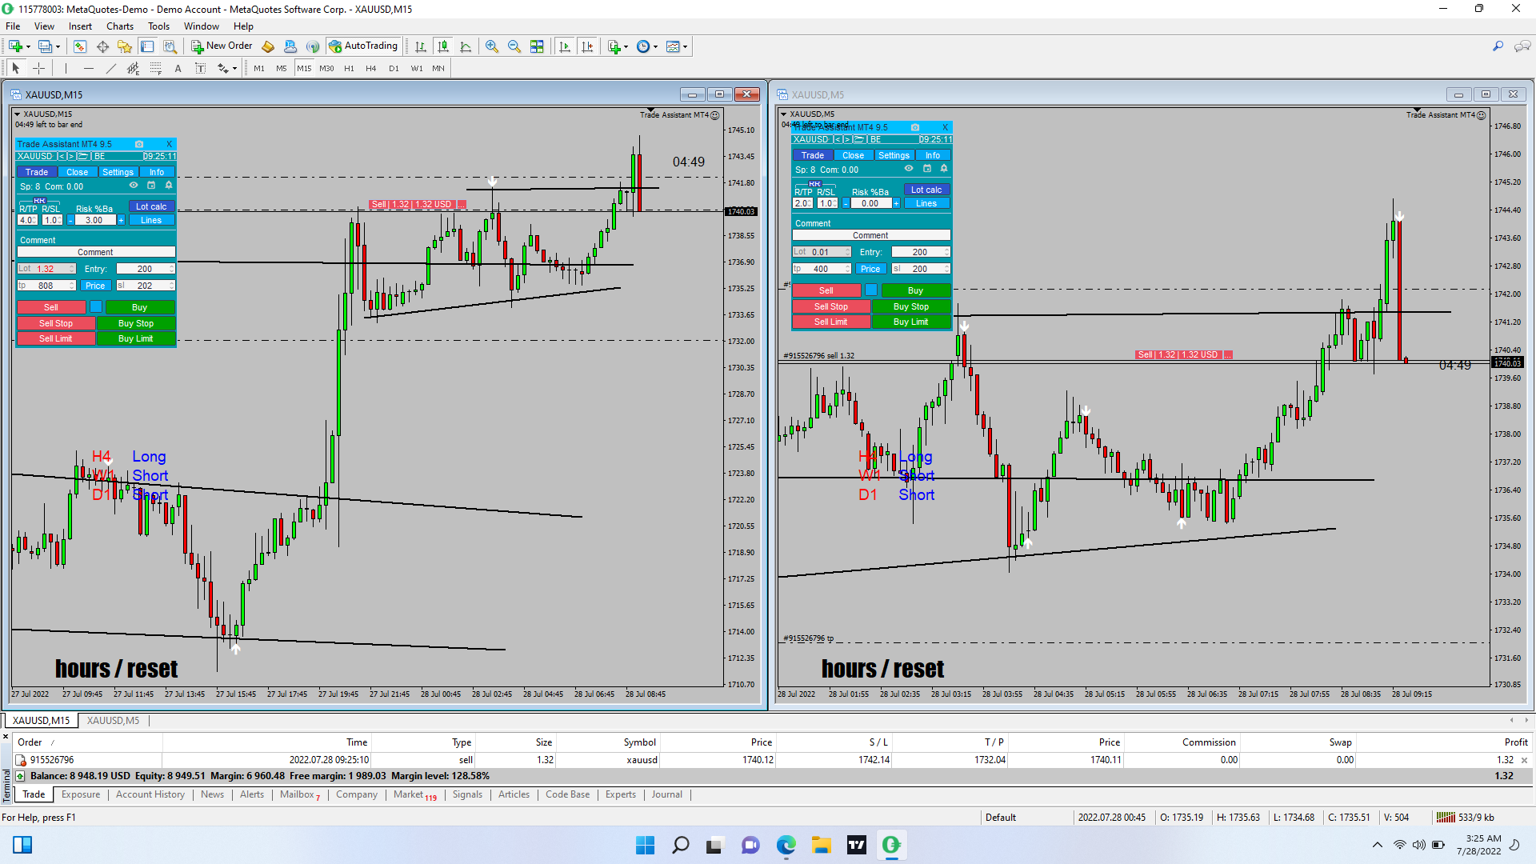Image resolution: width=1536 pixels, height=864 pixels.
Task: Open the Charts menu
Action: coord(120,26)
